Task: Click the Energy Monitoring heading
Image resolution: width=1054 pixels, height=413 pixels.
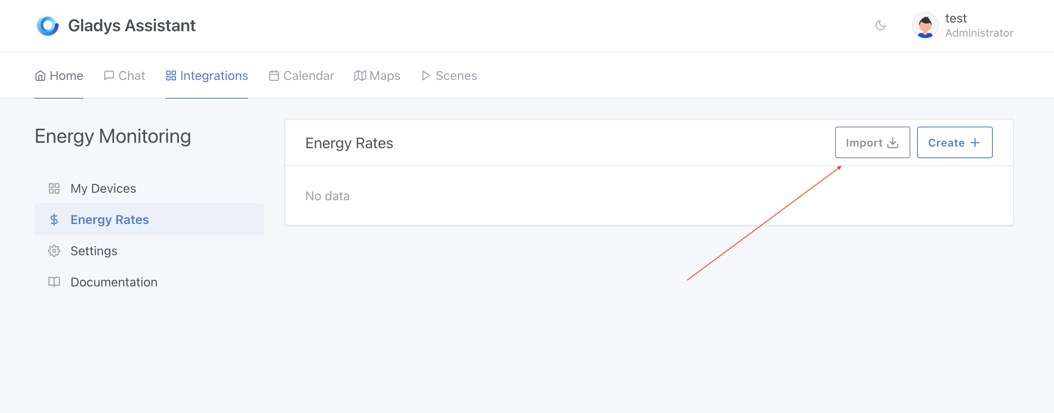Action: coord(113,136)
